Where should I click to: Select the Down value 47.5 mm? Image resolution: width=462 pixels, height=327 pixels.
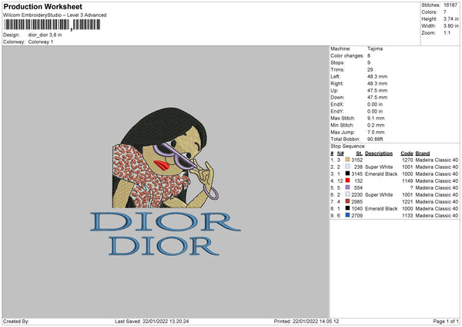(x=377, y=97)
